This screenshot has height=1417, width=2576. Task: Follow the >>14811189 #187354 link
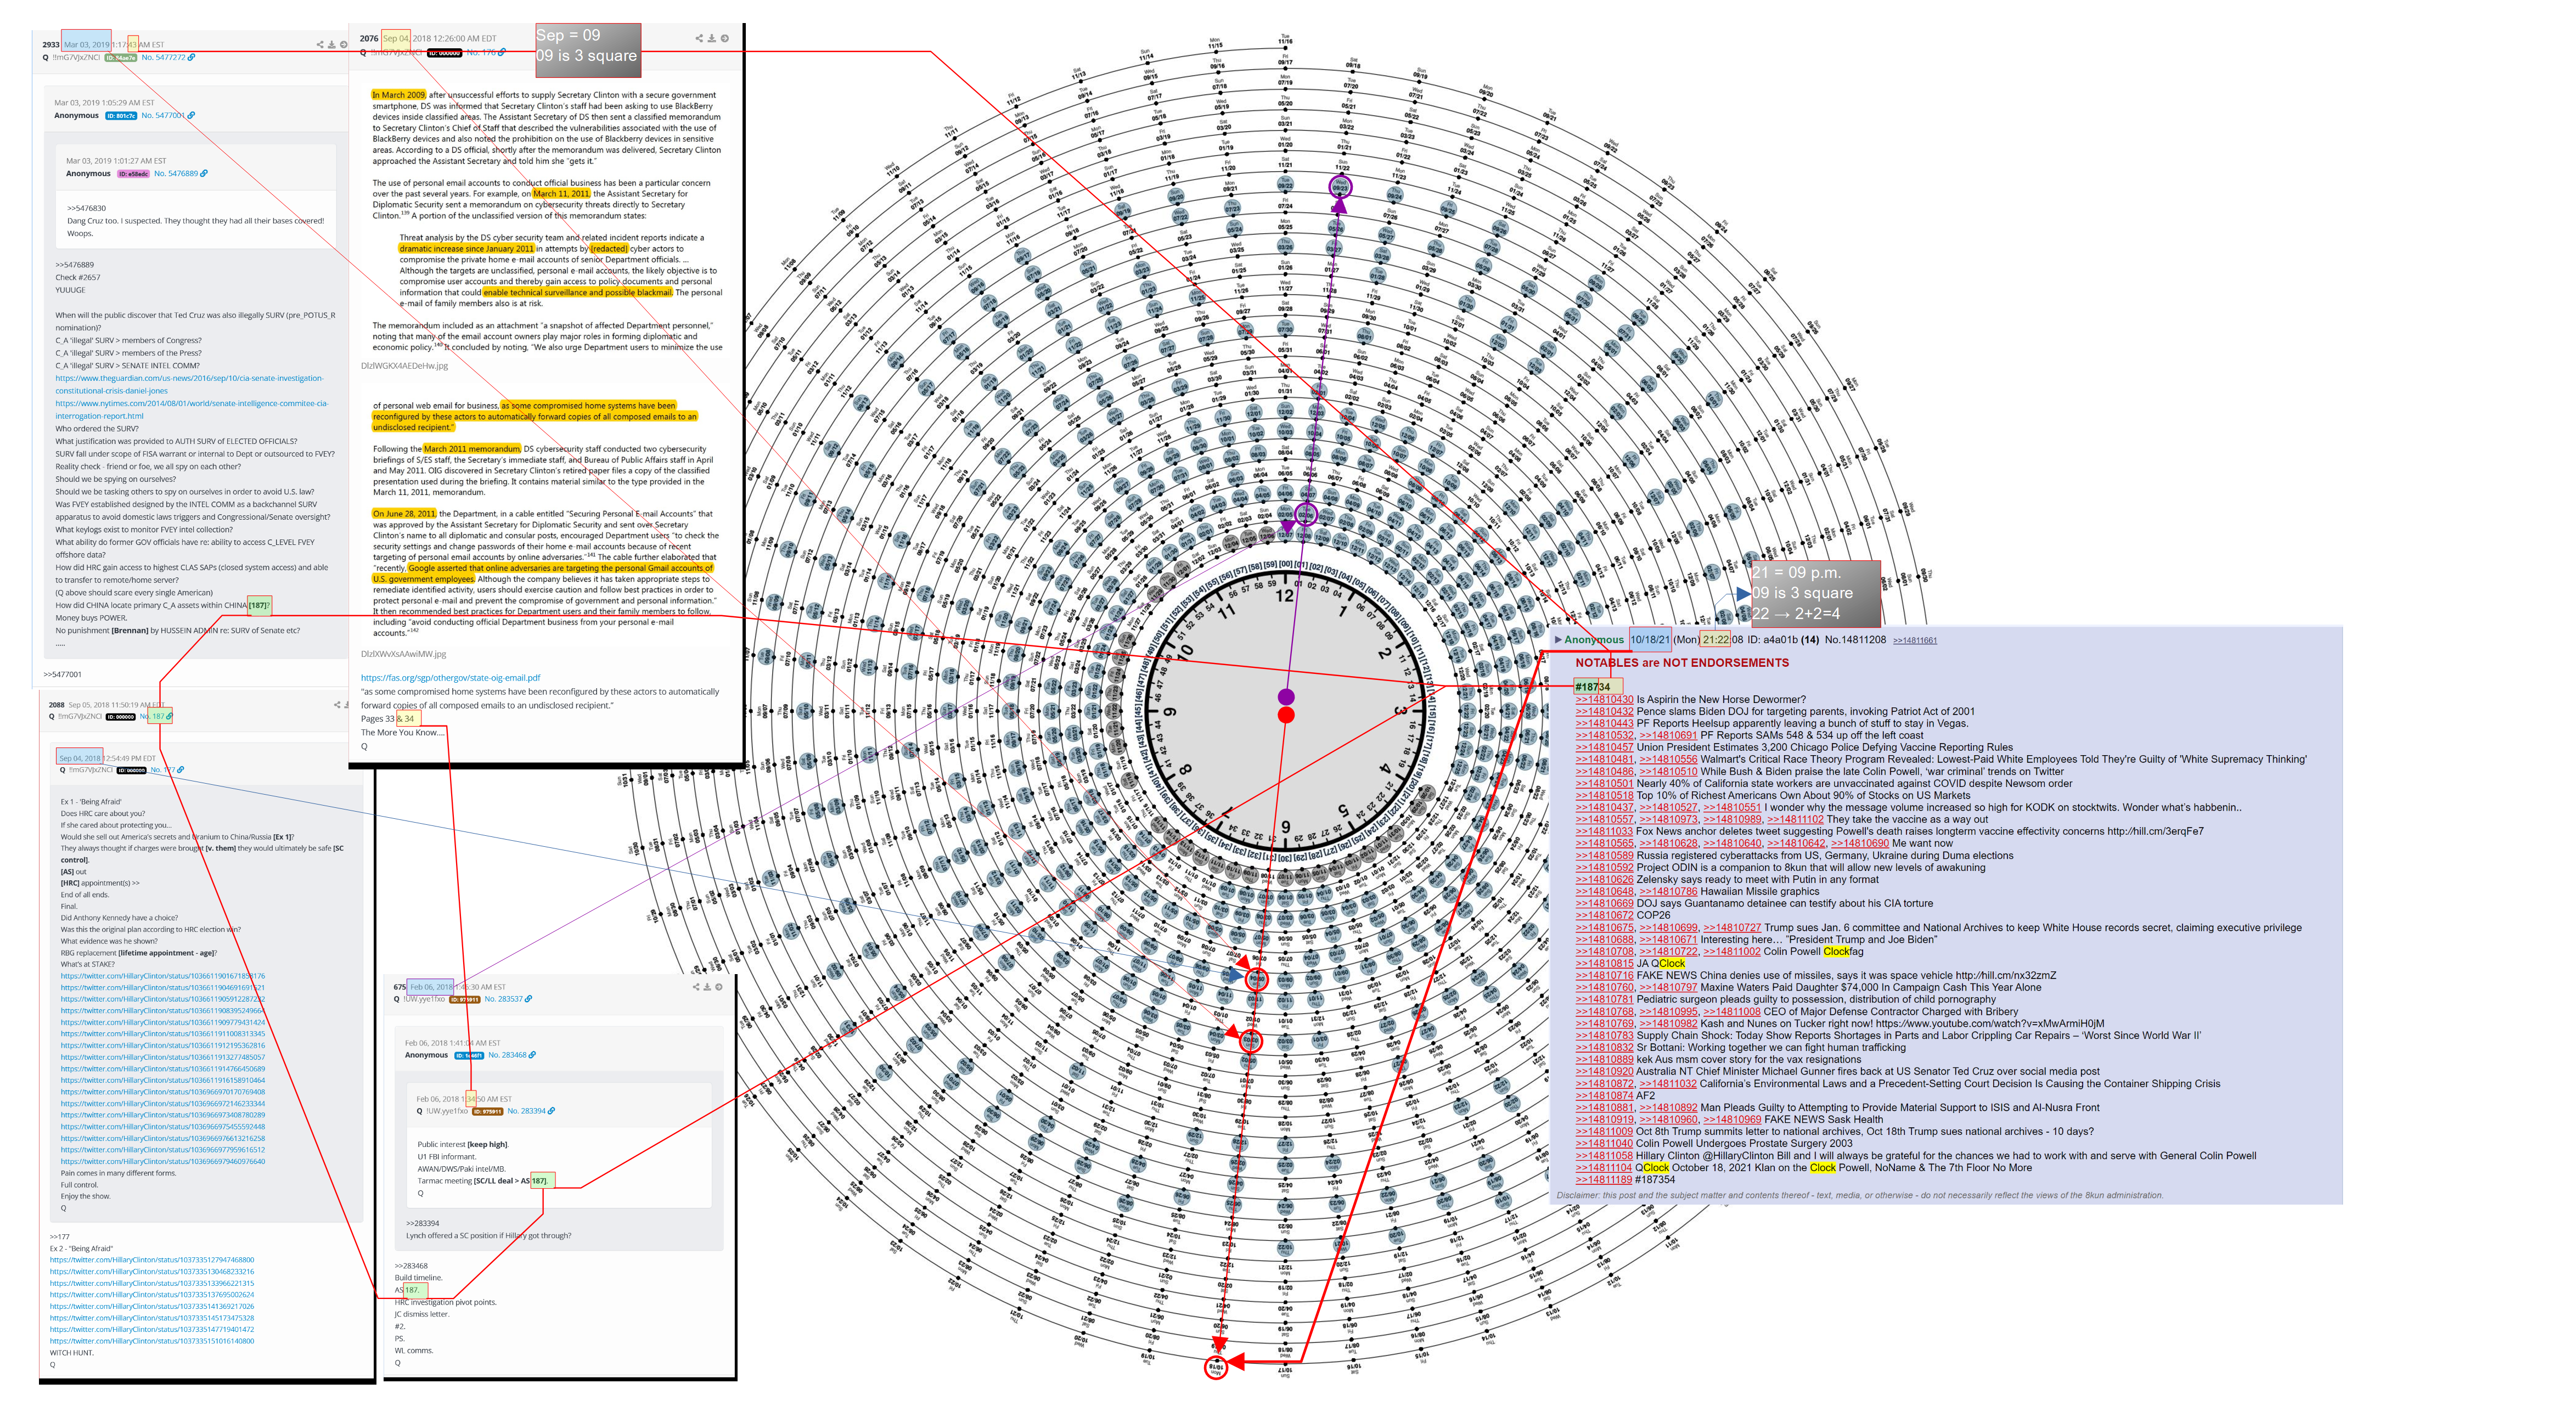1604,1179
